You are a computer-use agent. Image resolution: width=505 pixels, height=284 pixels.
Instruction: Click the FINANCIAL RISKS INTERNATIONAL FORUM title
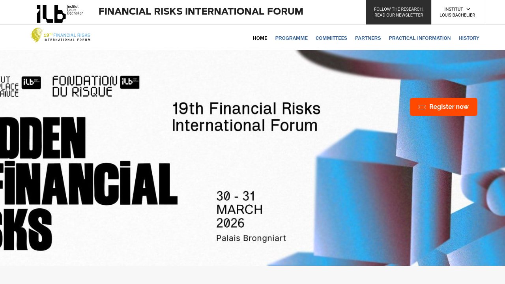point(201,11)
